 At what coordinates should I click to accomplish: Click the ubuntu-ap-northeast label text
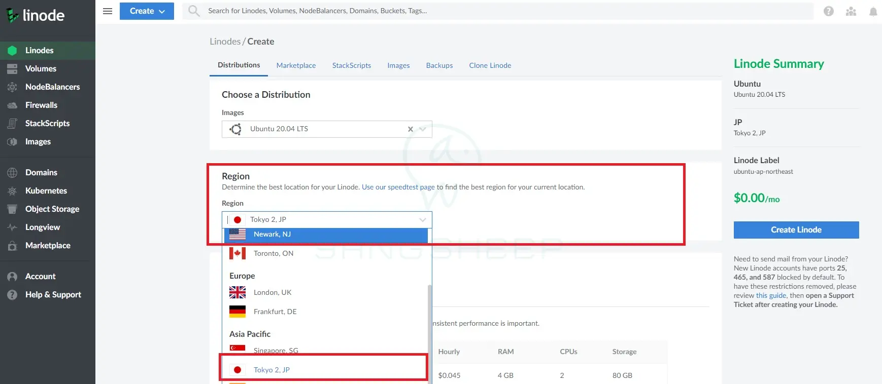[763, 172]
